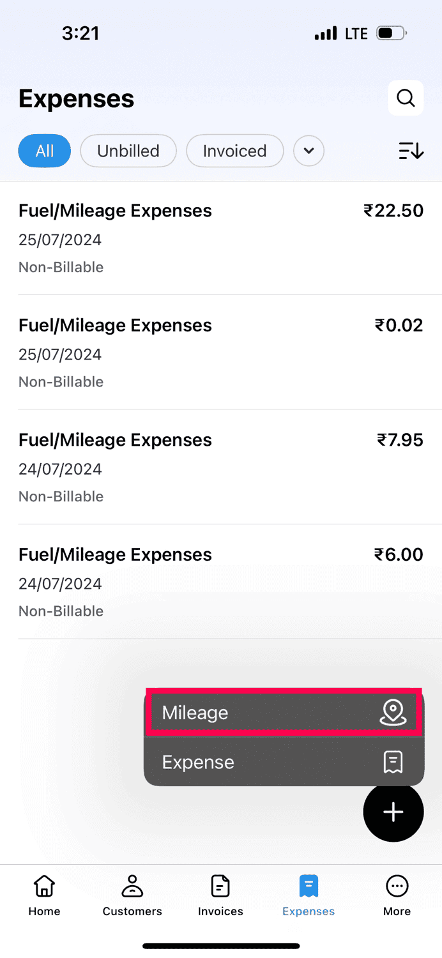Select the Mileage icon in the popup
This screenshot has height=958, width=442.
coord(393,712)
